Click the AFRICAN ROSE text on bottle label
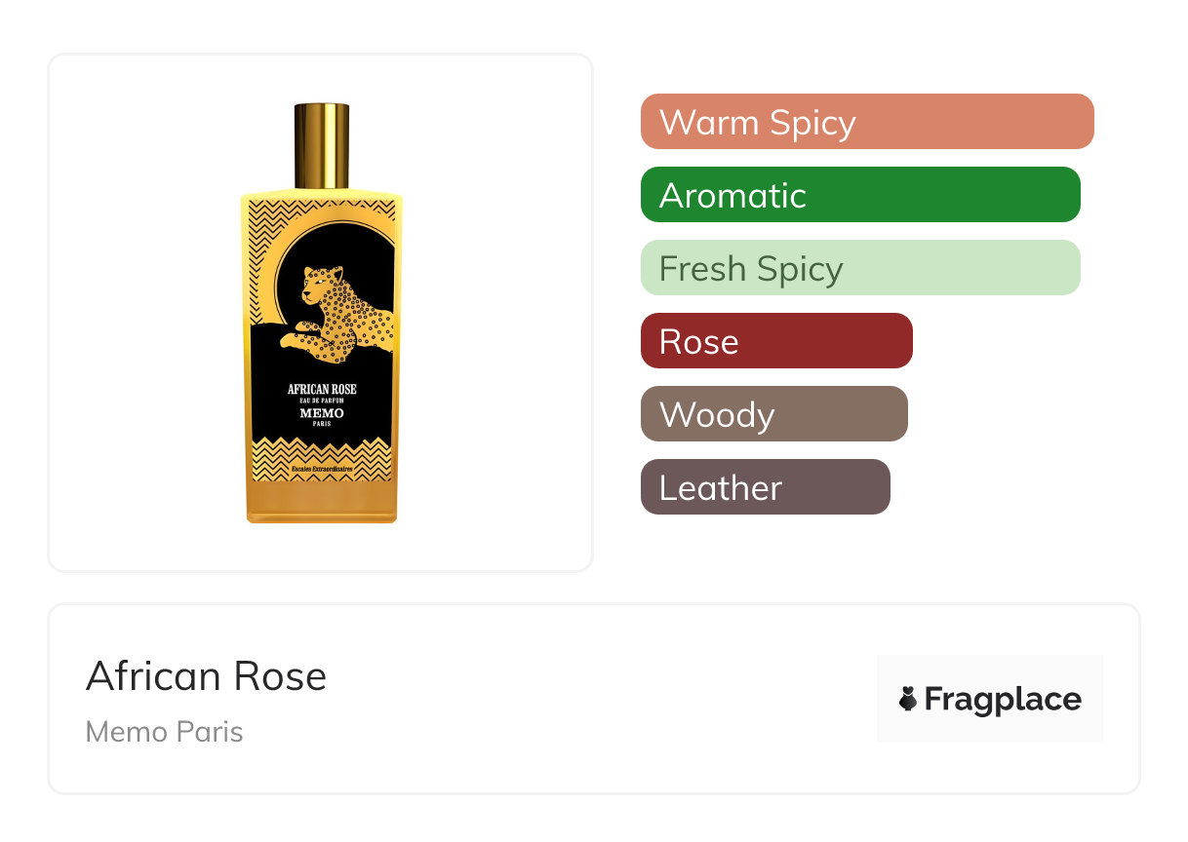 pyautogui.click(x=321, y=389)
